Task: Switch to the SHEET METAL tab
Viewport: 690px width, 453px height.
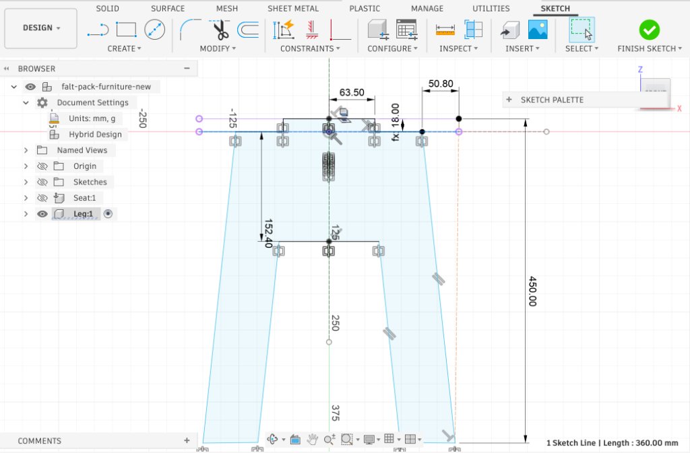Action: pyautogui.click(x=293, y=8)
